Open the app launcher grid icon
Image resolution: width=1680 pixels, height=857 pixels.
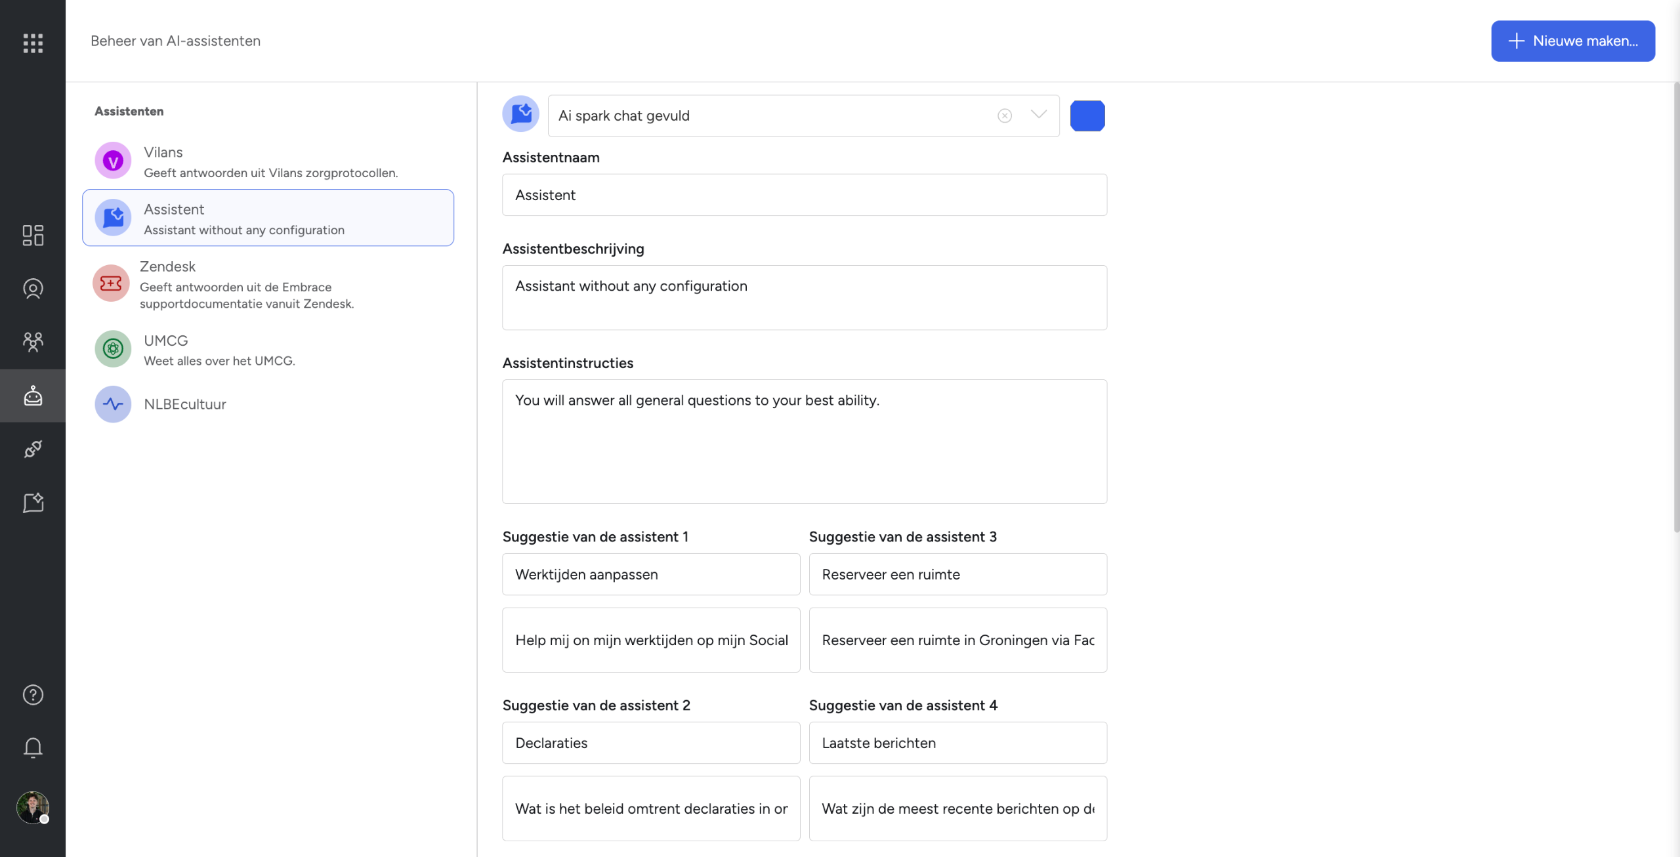[x=33, y=43]
